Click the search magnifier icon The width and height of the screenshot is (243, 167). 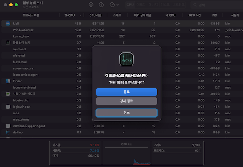click(195, 5)
